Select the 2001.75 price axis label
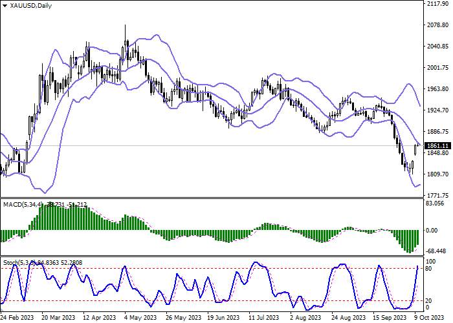 pos(438,68)
